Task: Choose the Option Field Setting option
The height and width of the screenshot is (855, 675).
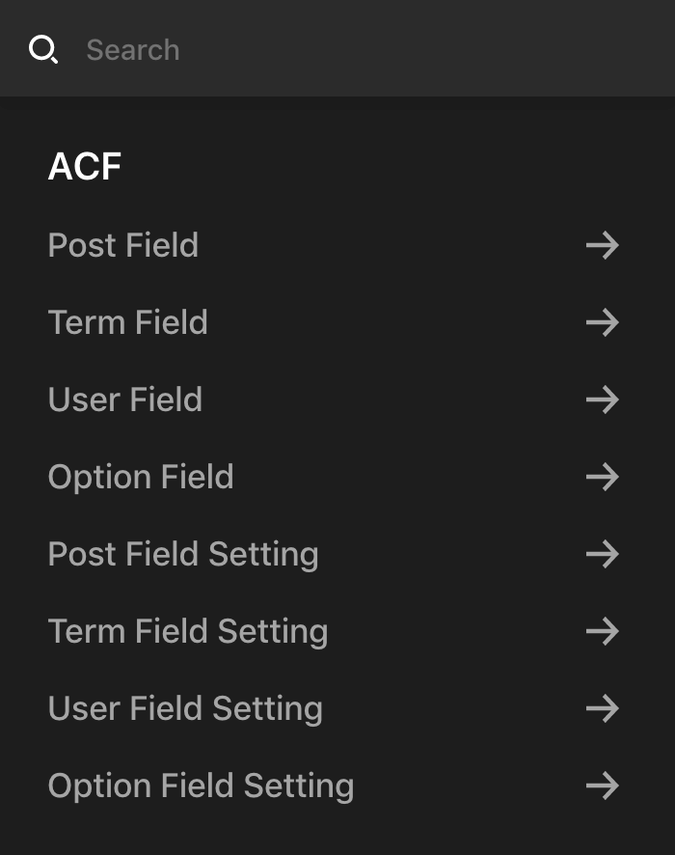Action: coord(201,786)
